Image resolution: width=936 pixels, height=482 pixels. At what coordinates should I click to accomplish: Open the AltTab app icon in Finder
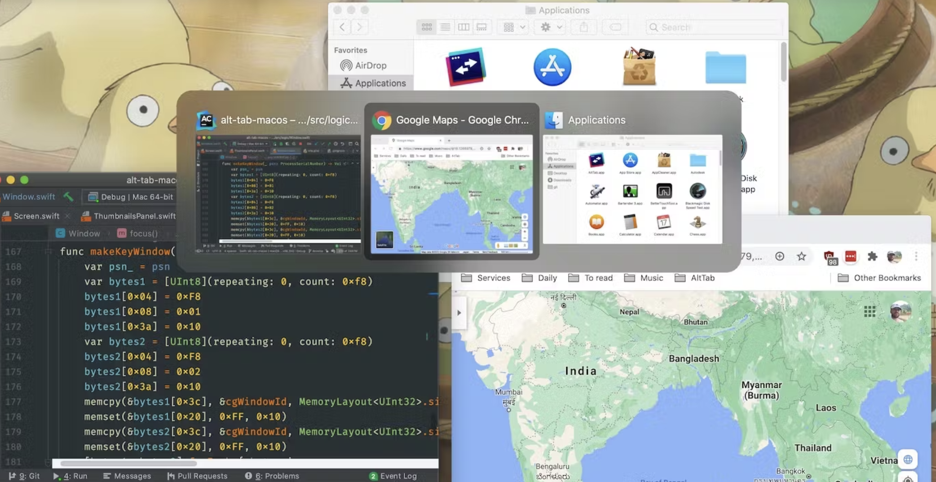[466, 67]
